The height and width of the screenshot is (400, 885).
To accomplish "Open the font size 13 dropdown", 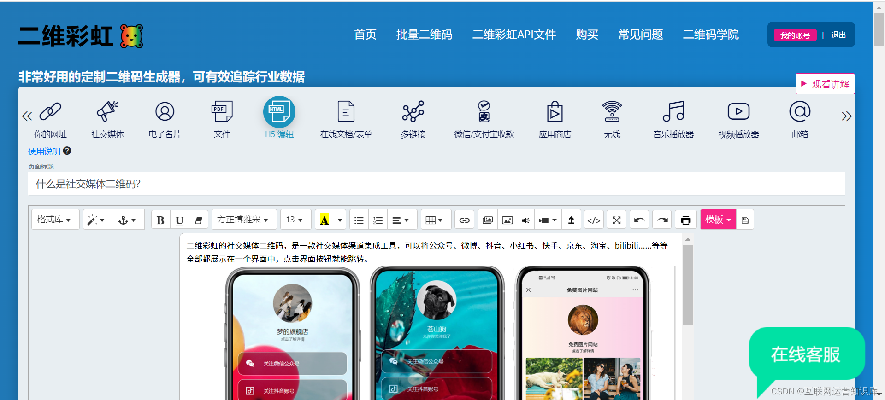I will point(295,220).
